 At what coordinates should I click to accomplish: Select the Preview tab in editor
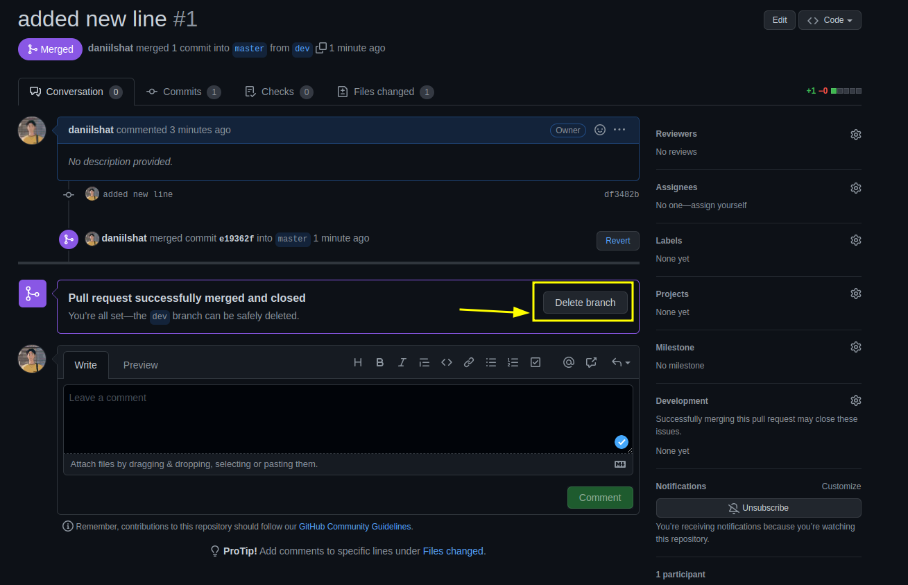tap(141, 365)
